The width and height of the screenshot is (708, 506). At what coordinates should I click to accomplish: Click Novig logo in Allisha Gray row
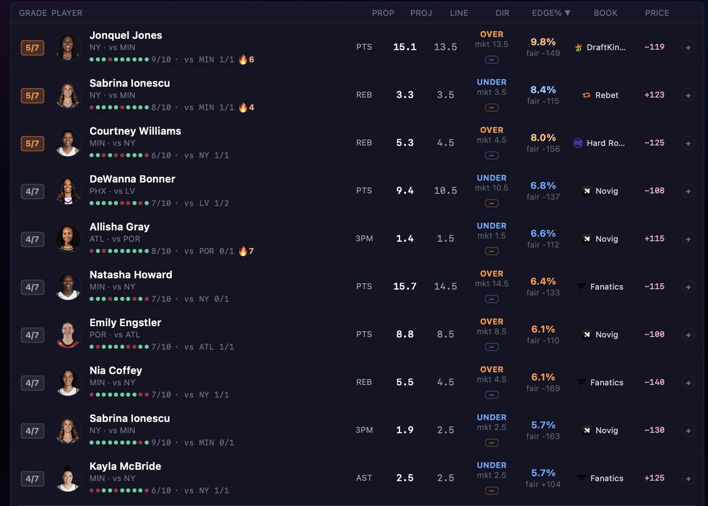[x=586, y=239]
